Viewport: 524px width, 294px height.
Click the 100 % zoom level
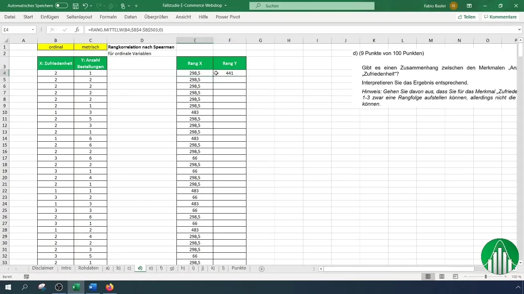(516, 277)
